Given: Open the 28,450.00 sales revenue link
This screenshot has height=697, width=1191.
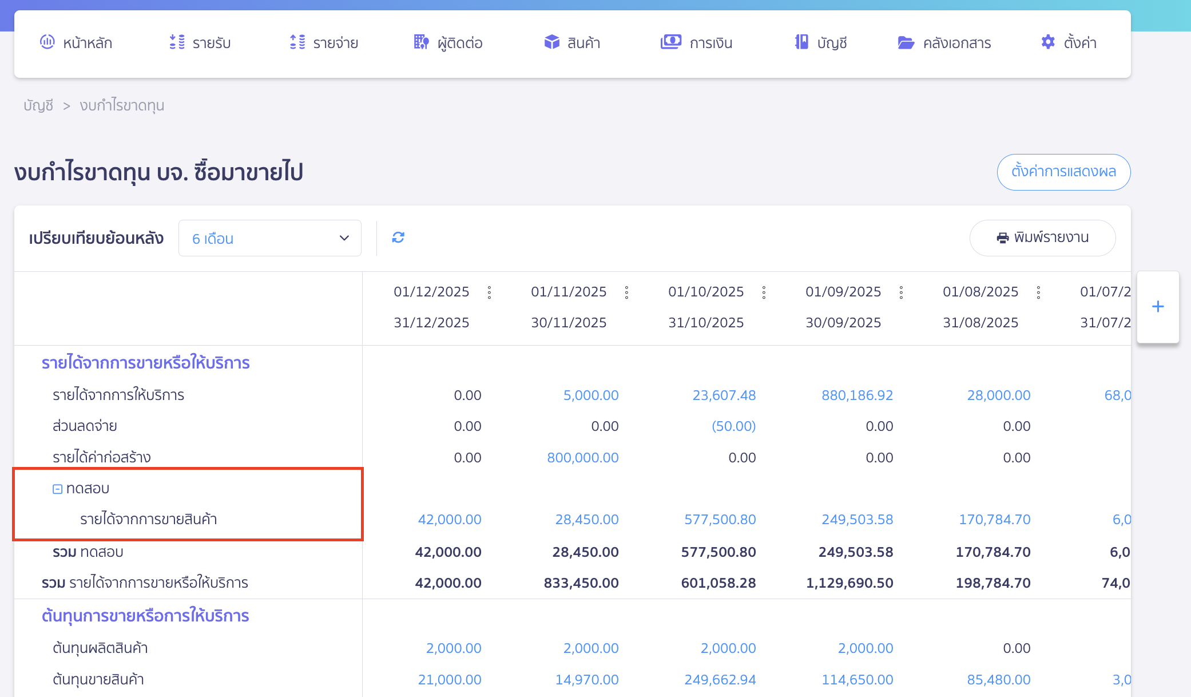Looking at the screenshot, I should [586, 520].
